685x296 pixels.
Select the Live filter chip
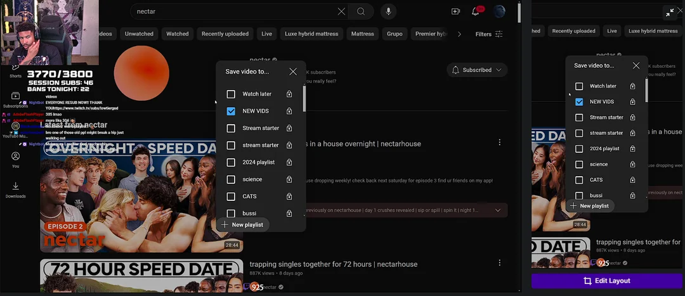[x=266, y=34]
